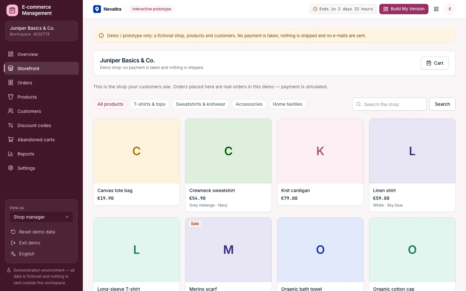Click the flask icon by demonstration notice
The width and height of the screenshot is (466, 291).
point(9,270)
